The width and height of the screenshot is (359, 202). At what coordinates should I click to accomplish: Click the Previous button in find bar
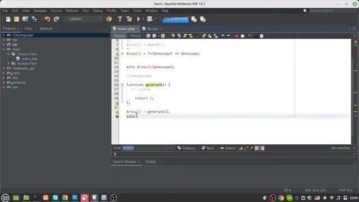[186, 148]
